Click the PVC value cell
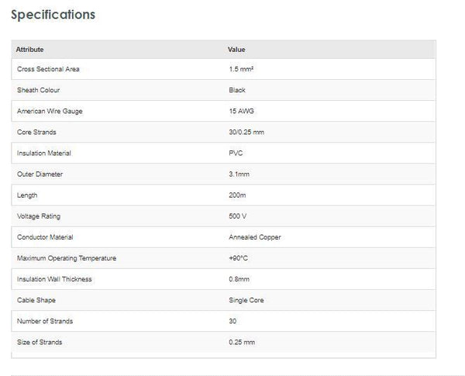Screen dimensions: 465x376 tap(236, 154)
